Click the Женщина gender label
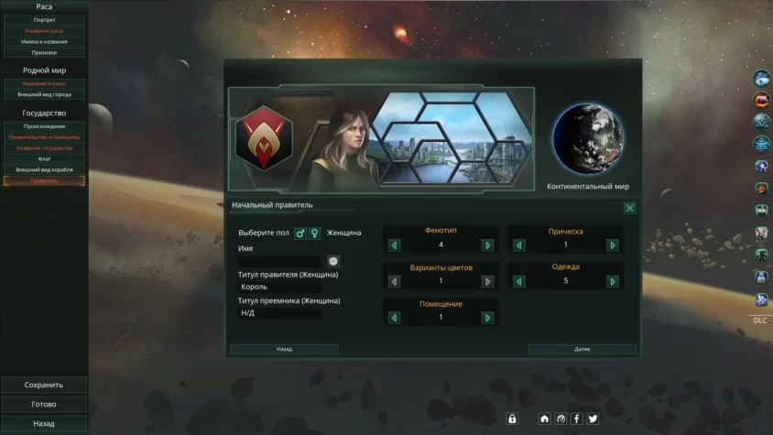Image resolution: width=773 pixels, height=435 pixels. pos(343,233)
